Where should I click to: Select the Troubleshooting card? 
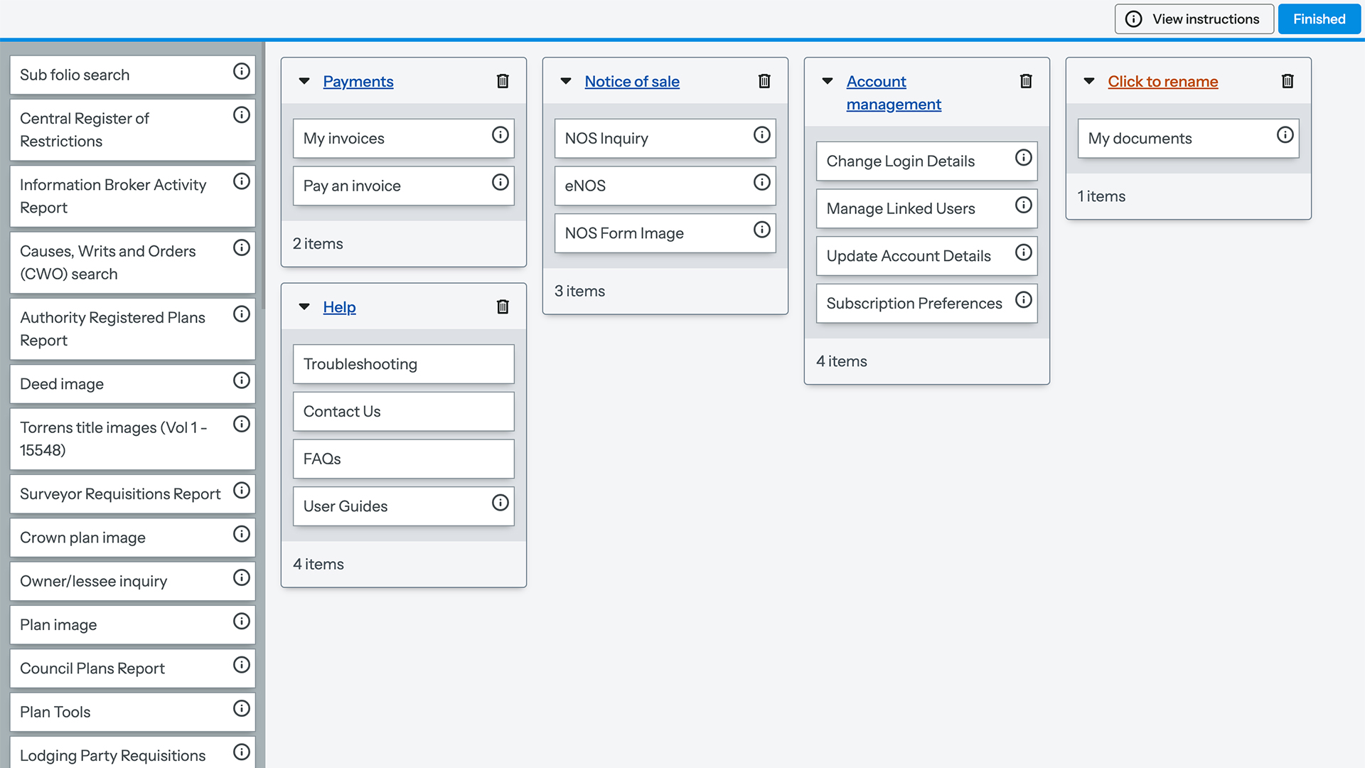(403, 364)
